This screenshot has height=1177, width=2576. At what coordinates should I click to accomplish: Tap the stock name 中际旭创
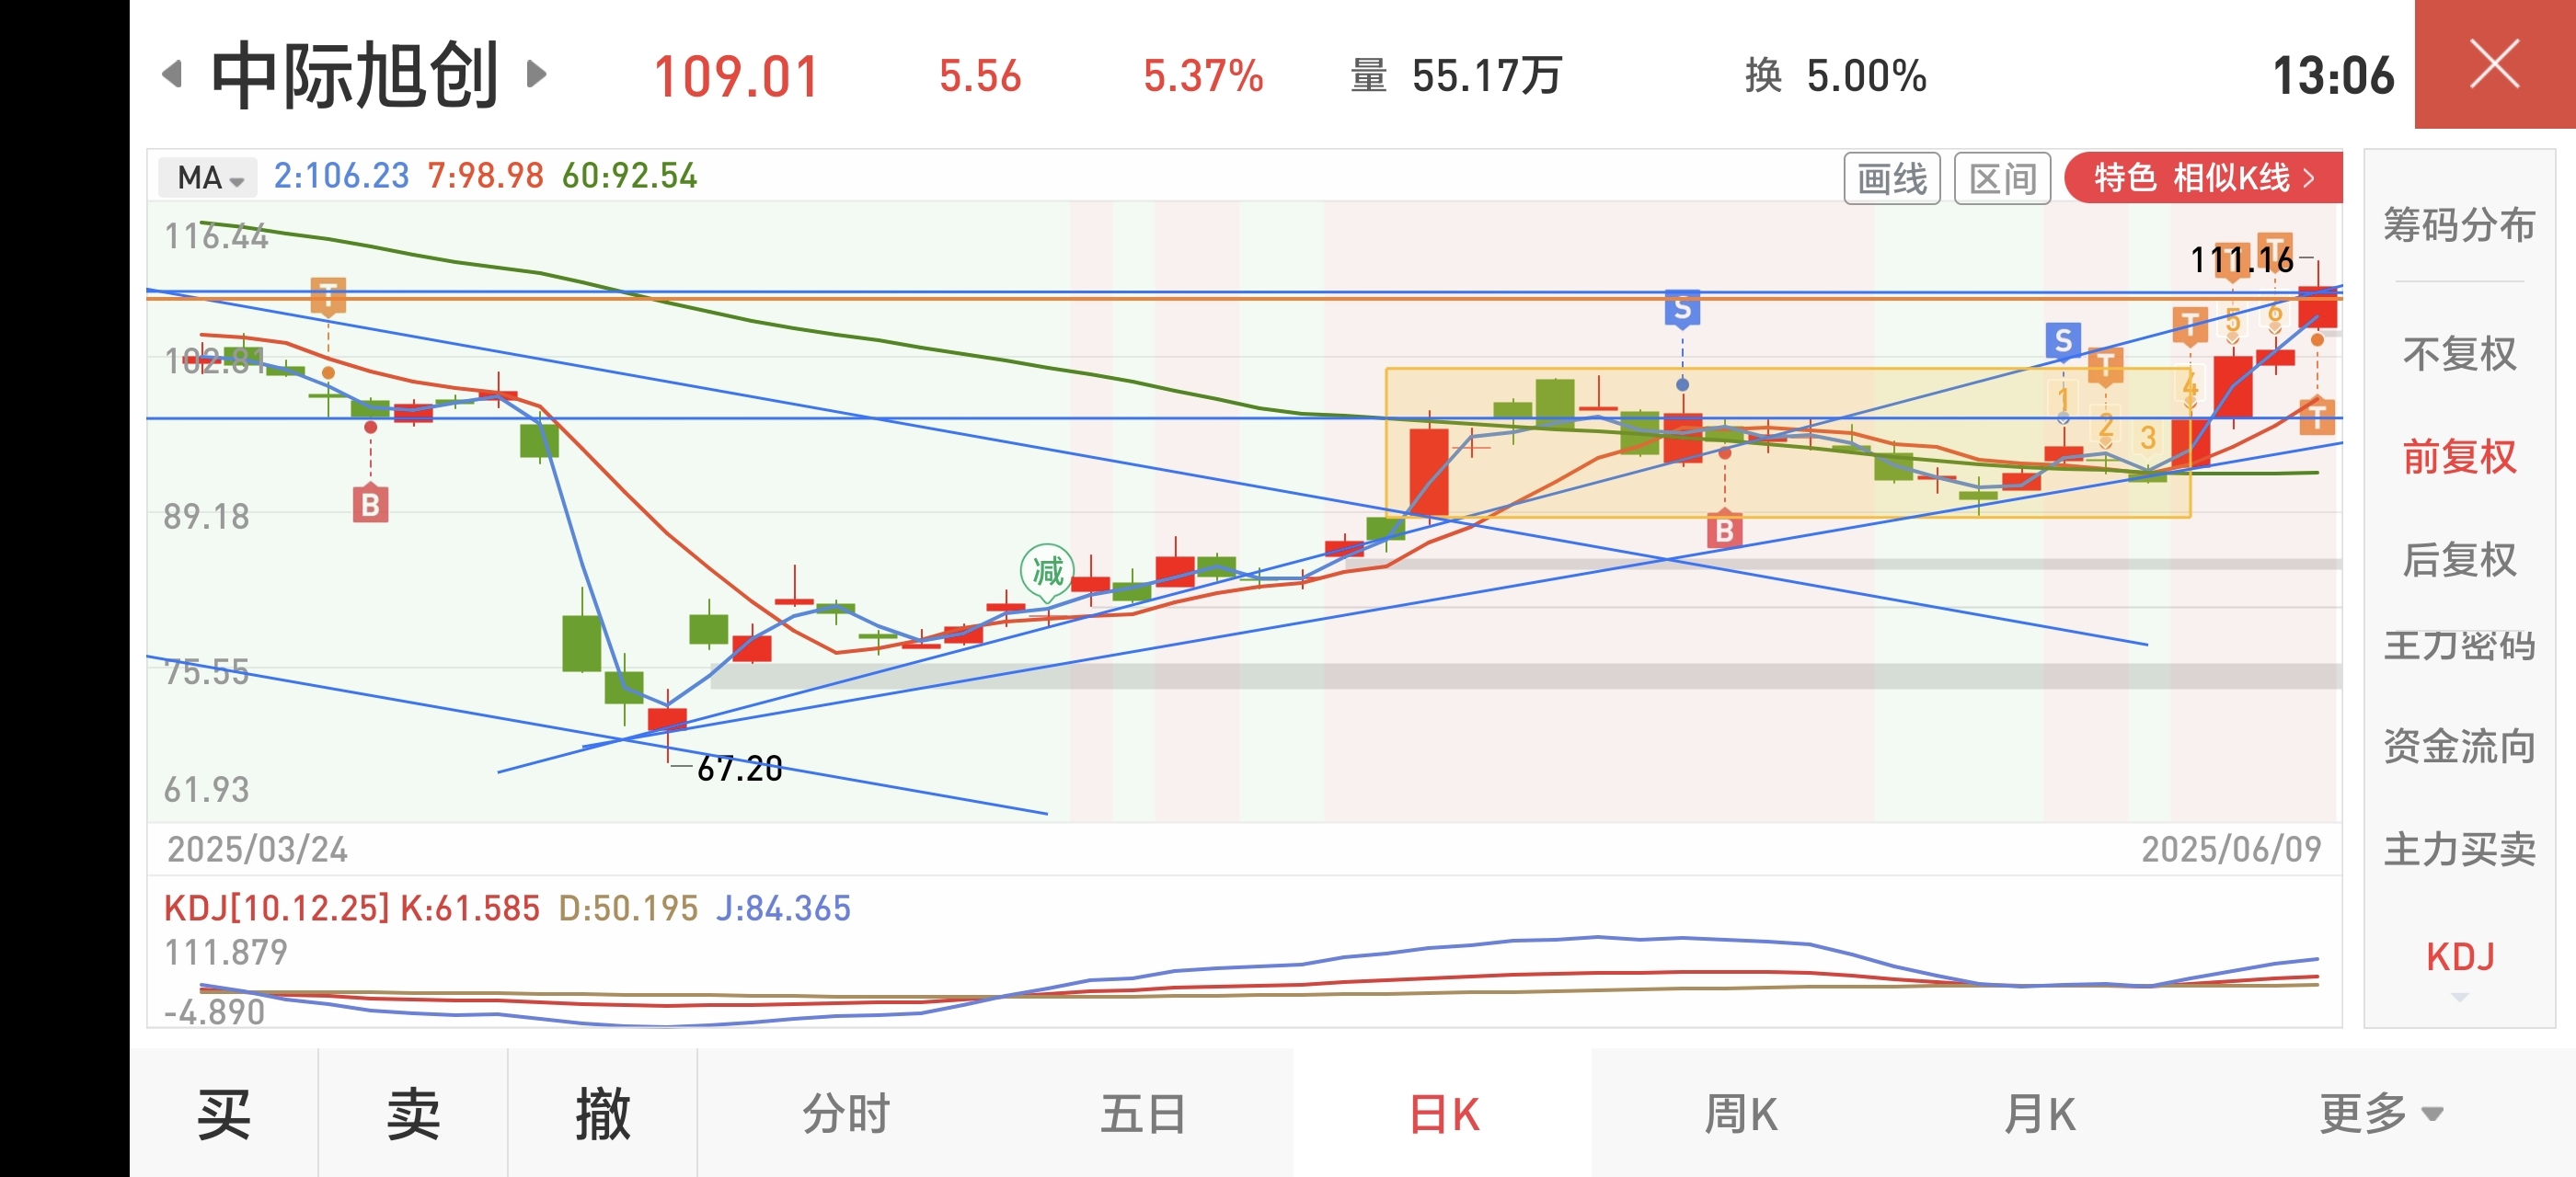pyautogui.click(x=355, y=74)
